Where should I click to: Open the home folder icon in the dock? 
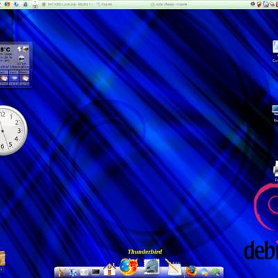point(109,270)
